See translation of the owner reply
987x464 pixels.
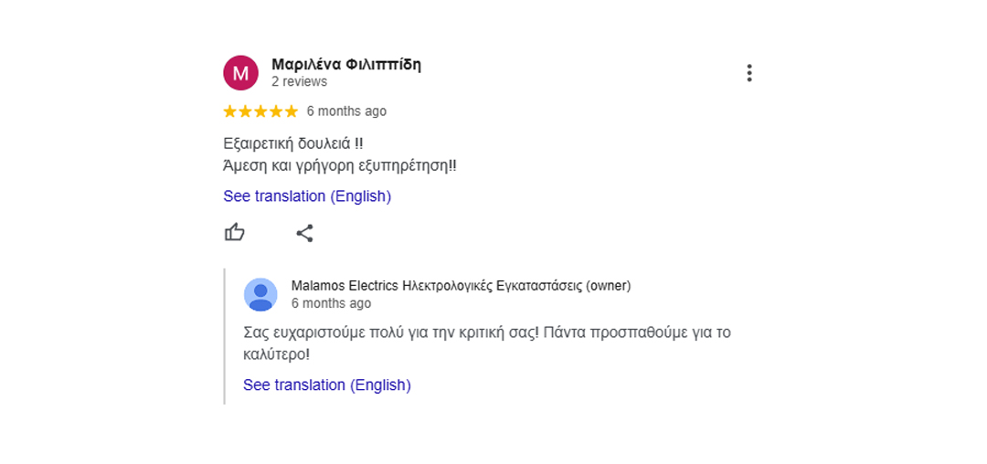click(327, 385)
